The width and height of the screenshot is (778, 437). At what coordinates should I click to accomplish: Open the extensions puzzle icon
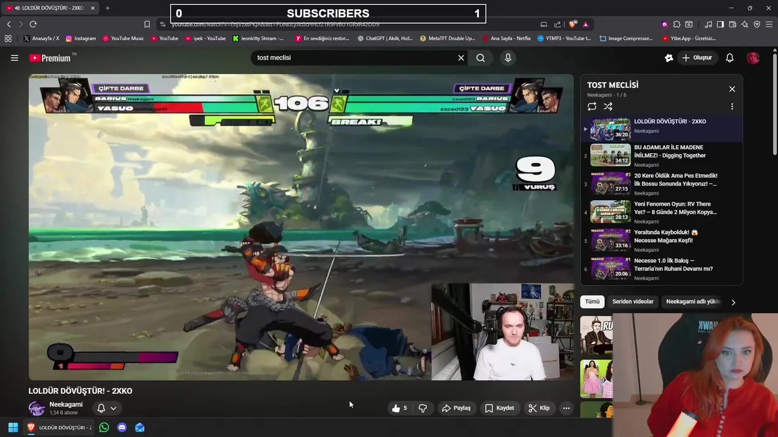tap(676, 24)
